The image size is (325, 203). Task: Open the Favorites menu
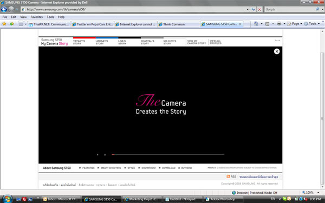click(x=36, y=17)
